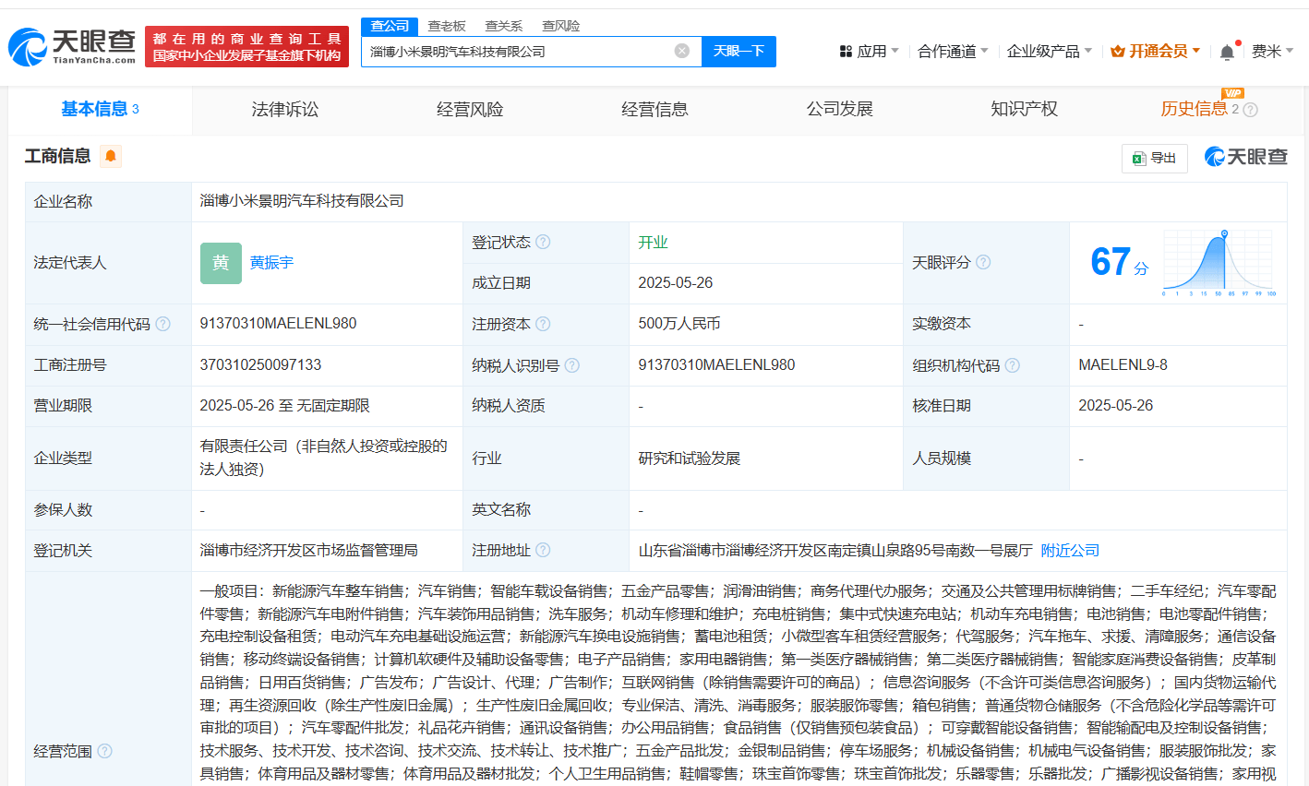This screenshot has height=786, width=1309.
Task: Expand the 应用 dropdown menu
Action: (869, 52)
